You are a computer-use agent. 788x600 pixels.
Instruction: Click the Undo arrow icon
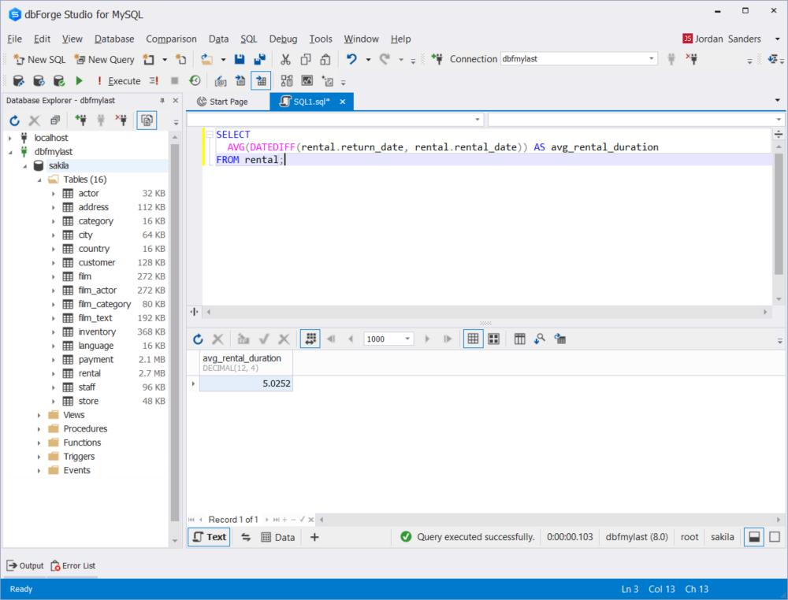351,59
